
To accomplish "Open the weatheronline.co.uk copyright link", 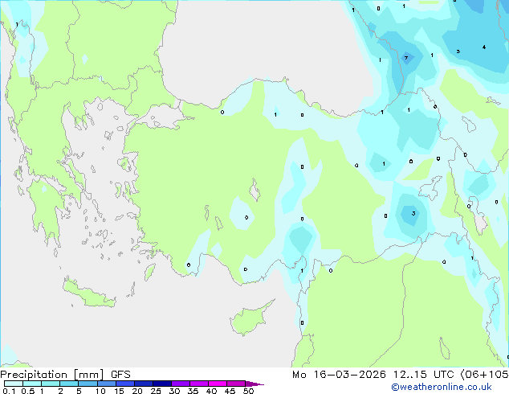I will click(442, 387).
